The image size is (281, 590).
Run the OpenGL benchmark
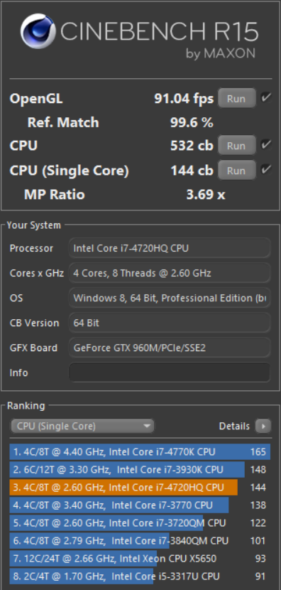point(236,99)
